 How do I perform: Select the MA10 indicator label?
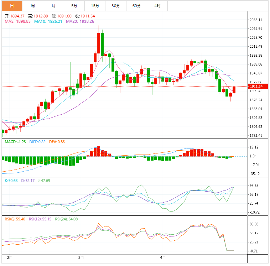click(48, 21)
